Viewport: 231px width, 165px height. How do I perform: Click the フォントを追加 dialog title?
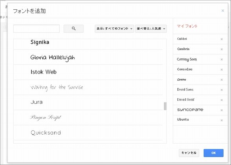click(29, 11)
